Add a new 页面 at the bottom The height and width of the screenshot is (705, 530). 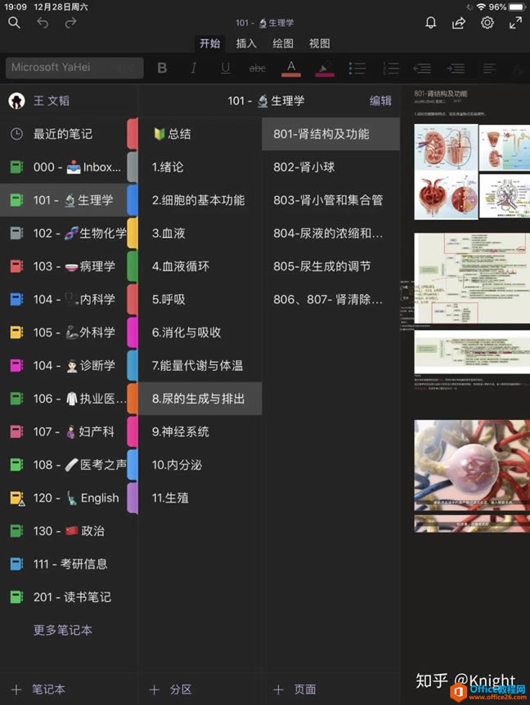294,689
